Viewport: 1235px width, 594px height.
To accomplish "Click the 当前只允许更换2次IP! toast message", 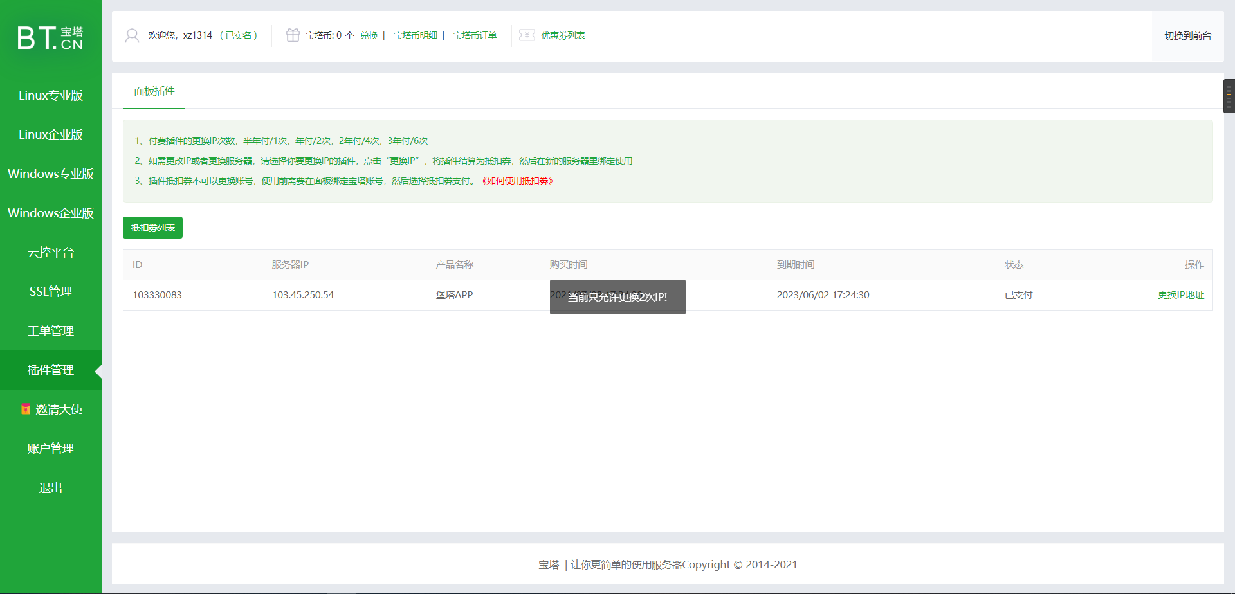I will [x=617, y=297].
